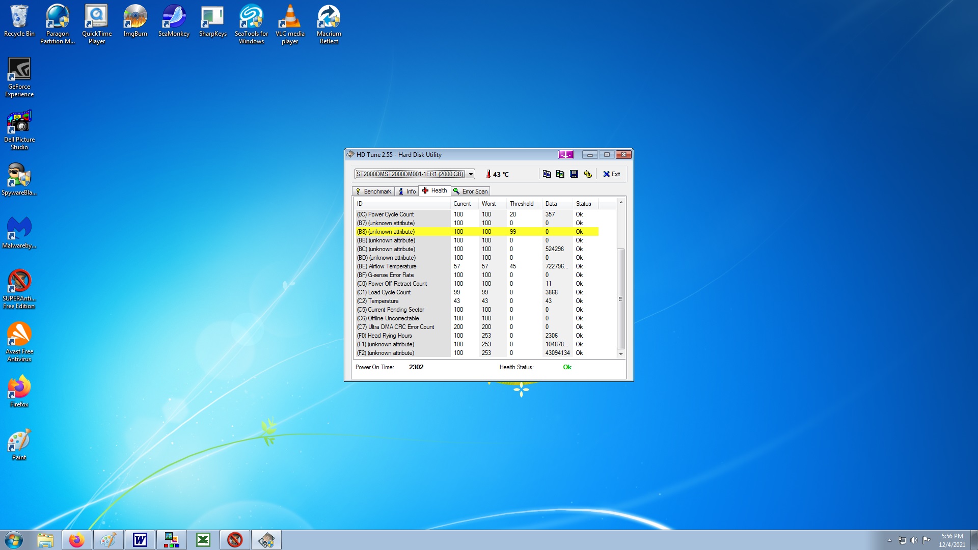Click the health list scroll down arrow
Screen dimensions: 978x550
[x=620, y=354]
